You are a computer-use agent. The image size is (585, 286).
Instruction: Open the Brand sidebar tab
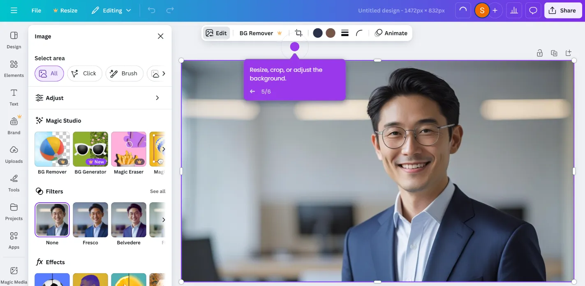14,126
